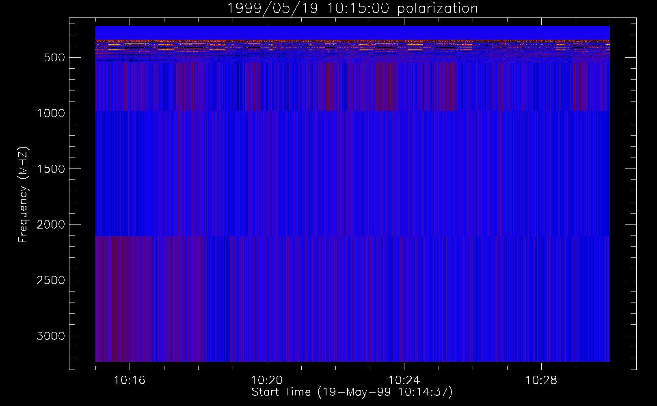Image resolution: width=657 pixels, height=406 pixels.
Task: Click the 10:20 time tick label
Action: tap(267, 380)
